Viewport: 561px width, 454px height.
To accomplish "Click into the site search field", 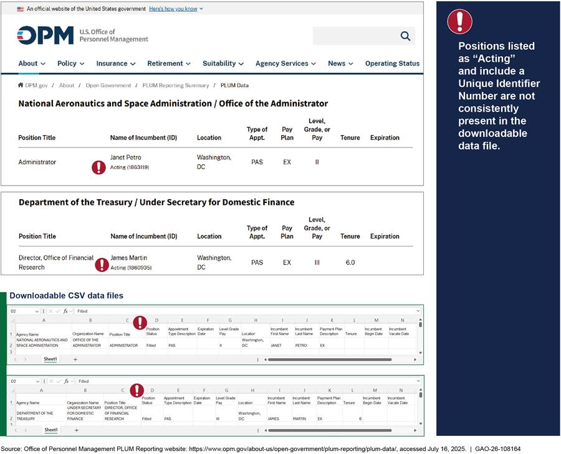I will pyautogui.click(x=353, y=36).
